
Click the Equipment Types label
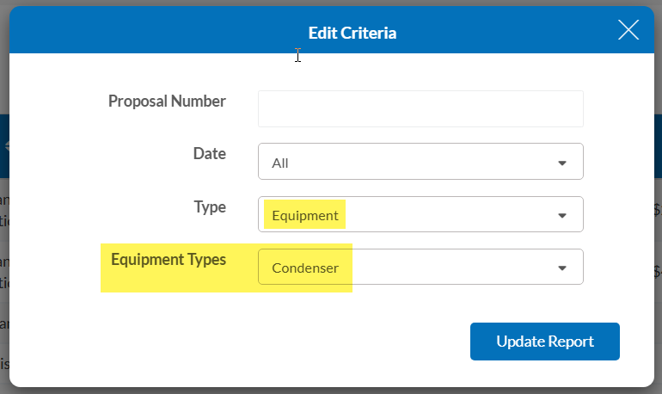pos(169,259)
